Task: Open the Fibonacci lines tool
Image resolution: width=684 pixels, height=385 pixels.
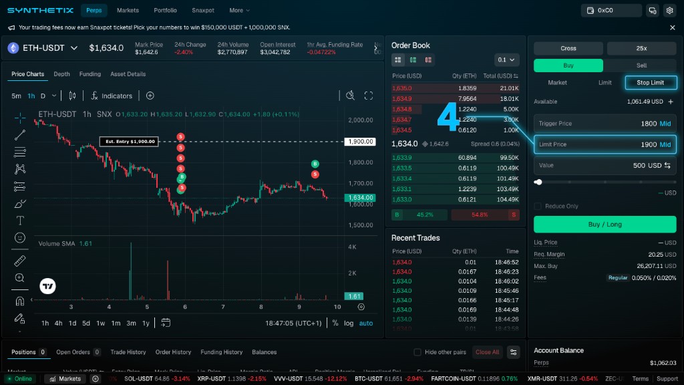Action: click(x=19, y=152)
